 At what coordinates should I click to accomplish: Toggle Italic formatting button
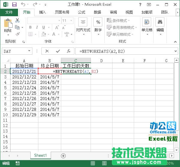[x=37, y=27]
